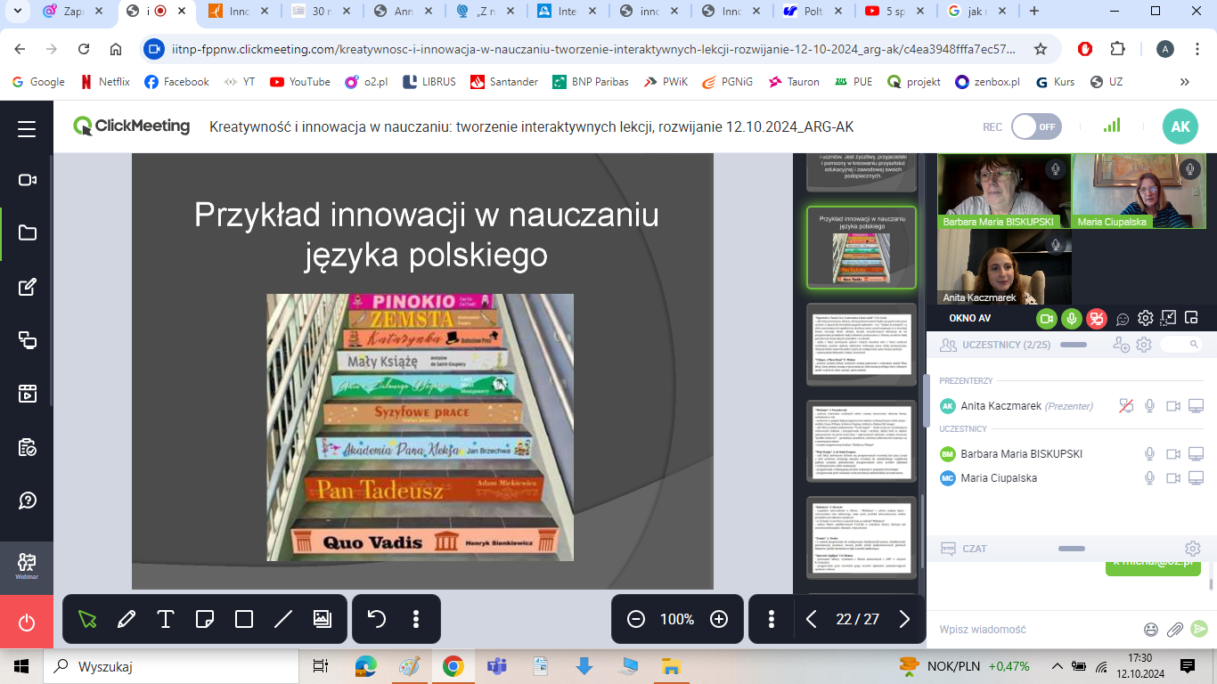1217x684 pixels.
Task: Collapse the UCZESTNICY participants panel handle
Action: click(x=1073, y=344)
